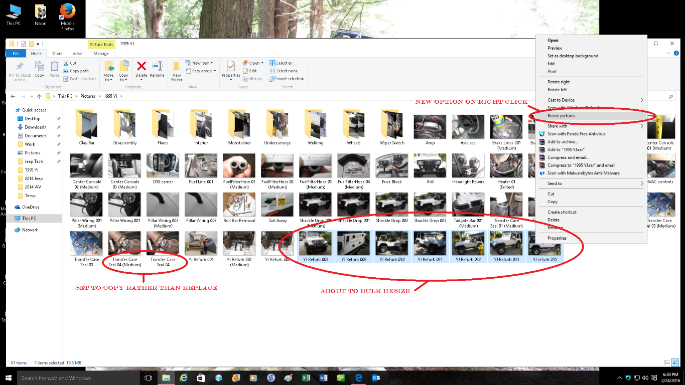
Task: Open the Easy access dropdown
Action: 204,71
